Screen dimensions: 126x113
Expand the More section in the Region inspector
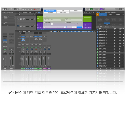pos(3,24)
